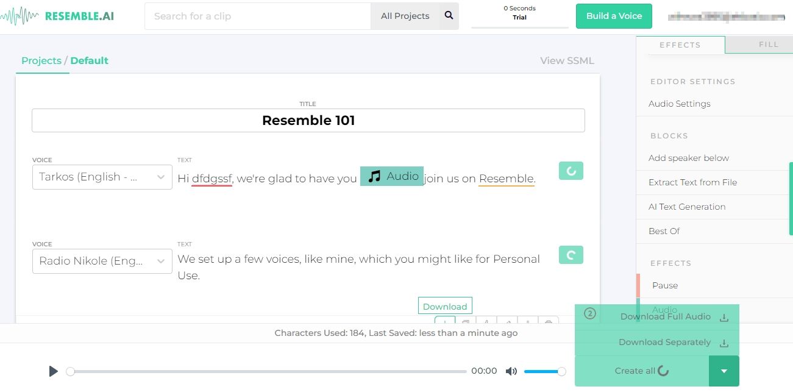Click the download icon beside Download Separately
The width and height of the screenshot is (793, 392).
(724, 343)
